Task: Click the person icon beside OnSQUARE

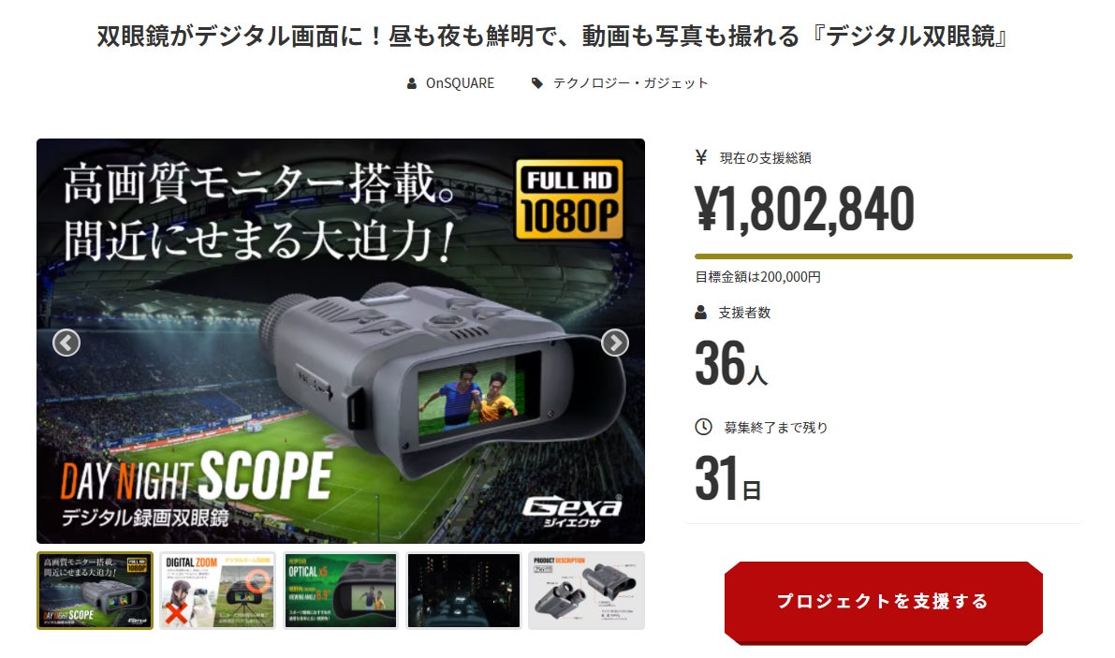Action: 412,84
